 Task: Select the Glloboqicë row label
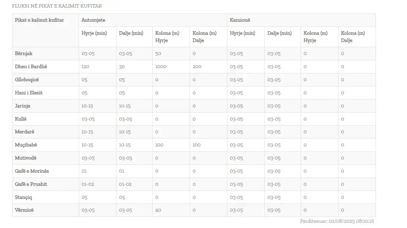coord(27,80)
